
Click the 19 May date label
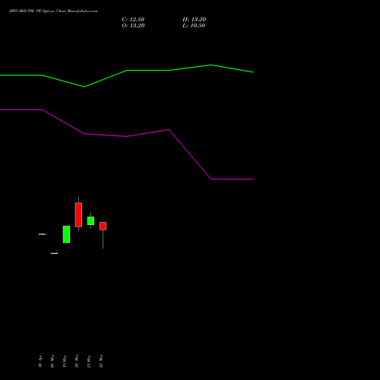[65, 361]
